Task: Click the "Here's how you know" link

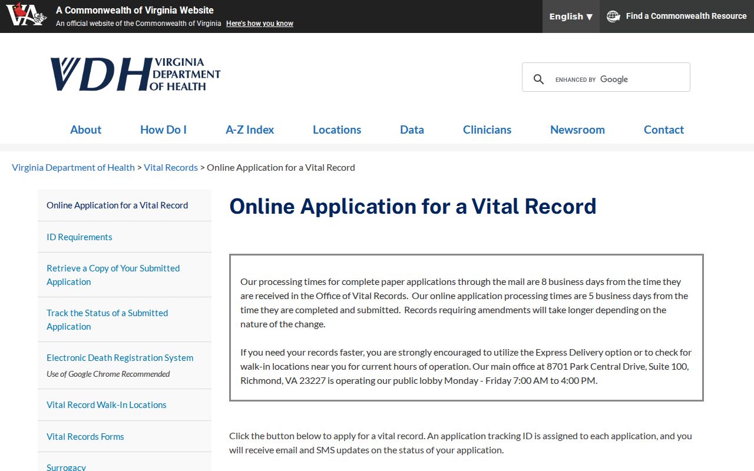Action: point(260,24)
